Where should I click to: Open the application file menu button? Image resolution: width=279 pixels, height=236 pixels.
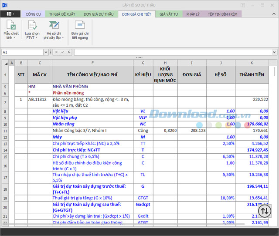(x=11, y=14)
